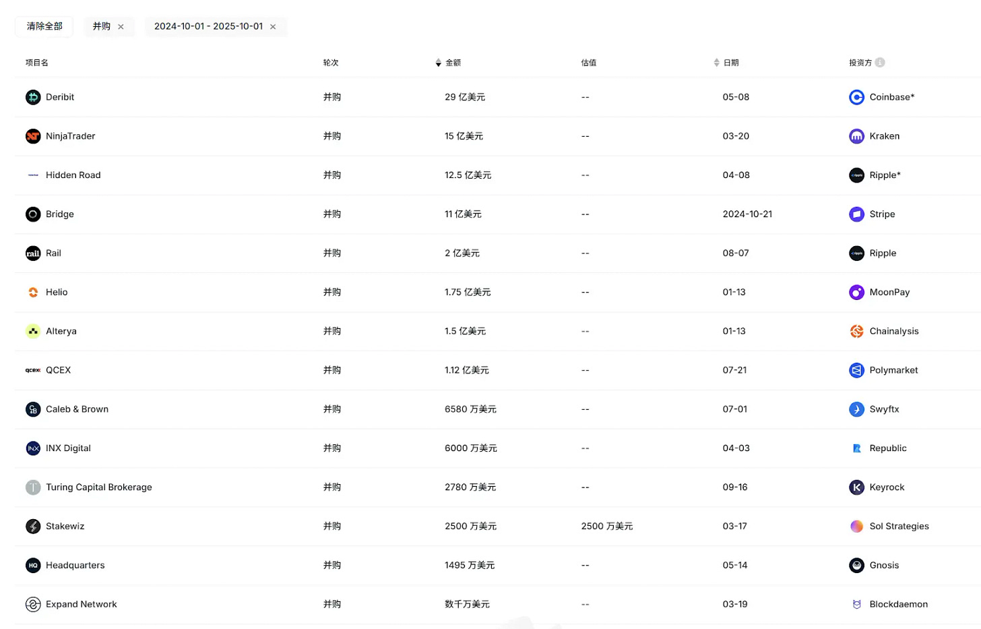Open the Turing Capital Brokerage project link

pyautogui.click(x=99, y=487)
